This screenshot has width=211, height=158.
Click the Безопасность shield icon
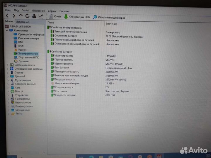[13, 102]
